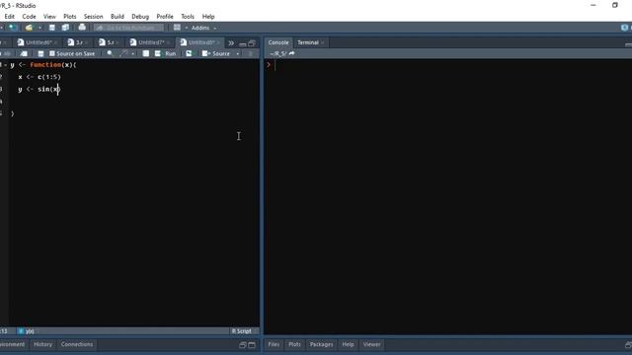Maximize the Environment pane icon
632x355 pixels.
[252, 345]
